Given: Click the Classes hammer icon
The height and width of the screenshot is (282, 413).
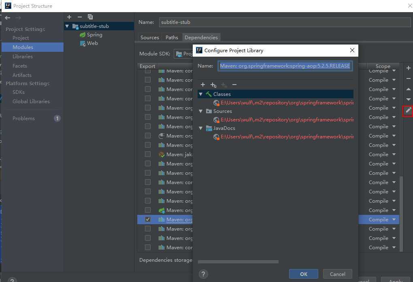Looking at the screenshot, I should [x=209, y=94].
